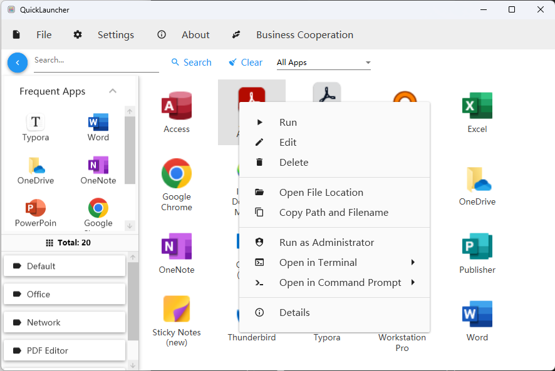
Task: Select the PDF Editor category tag
Action: pyautogui.click(x=65, y=350)
